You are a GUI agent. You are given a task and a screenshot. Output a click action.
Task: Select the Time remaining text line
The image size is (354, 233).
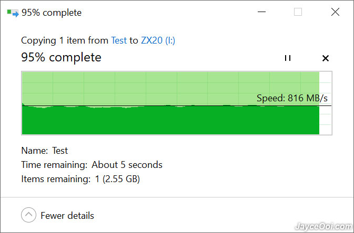(x=92, y=165)
